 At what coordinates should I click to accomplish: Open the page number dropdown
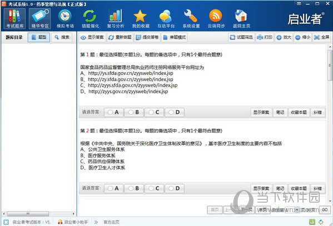click(x=297, y=210)
